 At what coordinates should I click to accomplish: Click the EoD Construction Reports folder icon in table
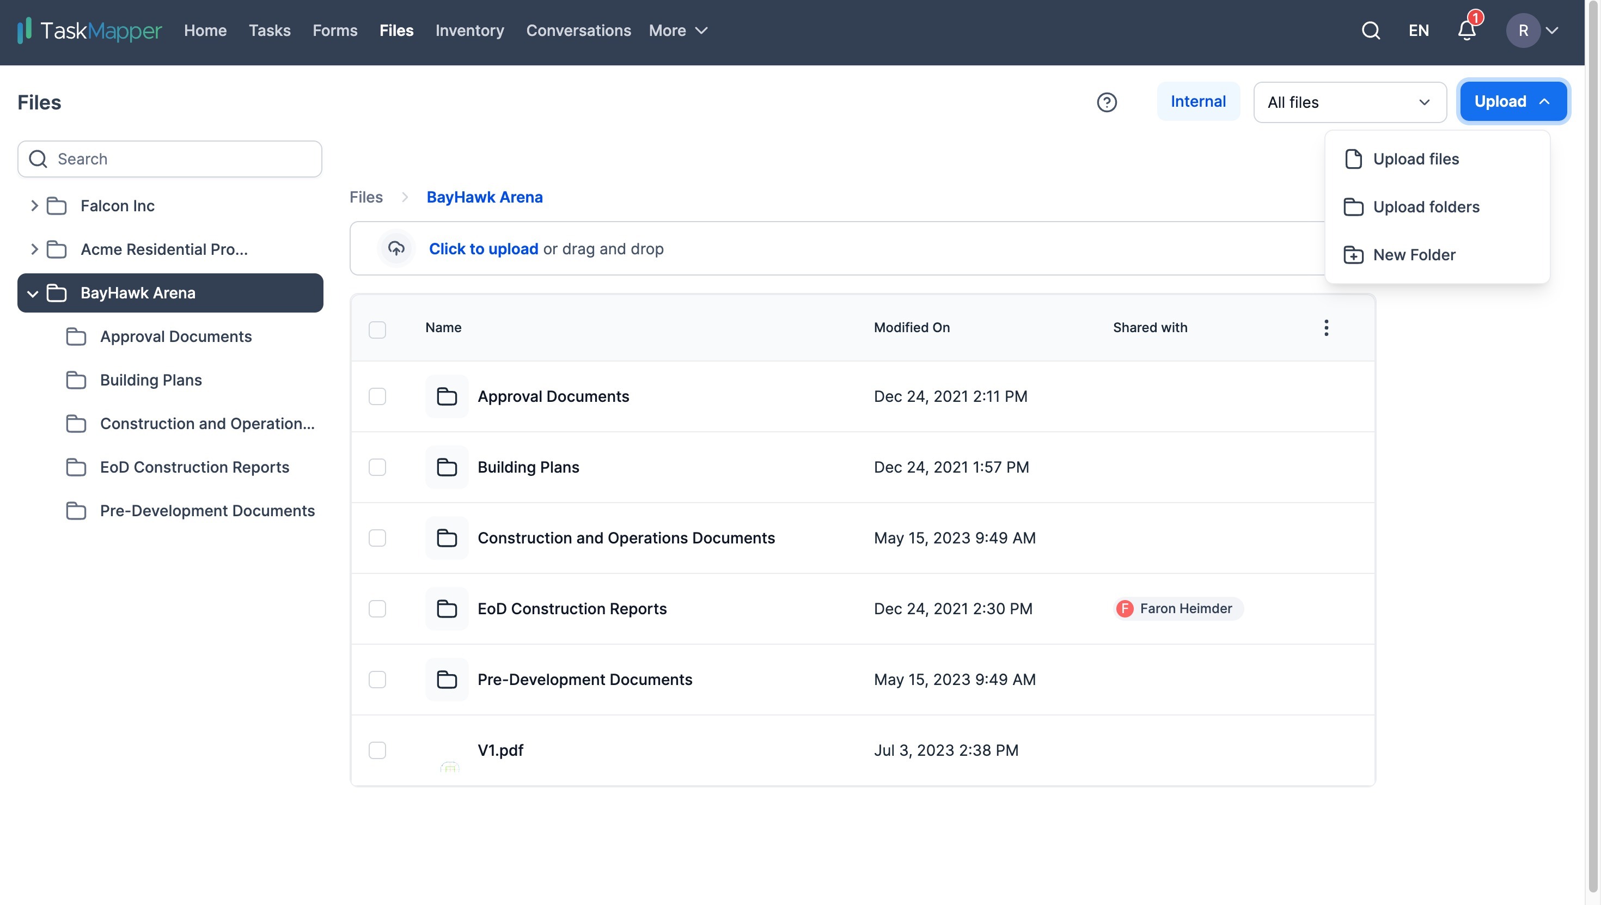pyautogui.click(x=446, y=609)
